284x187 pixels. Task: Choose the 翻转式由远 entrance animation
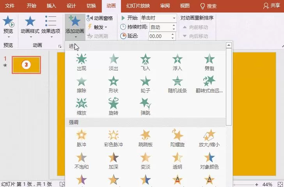pos(209,85)
